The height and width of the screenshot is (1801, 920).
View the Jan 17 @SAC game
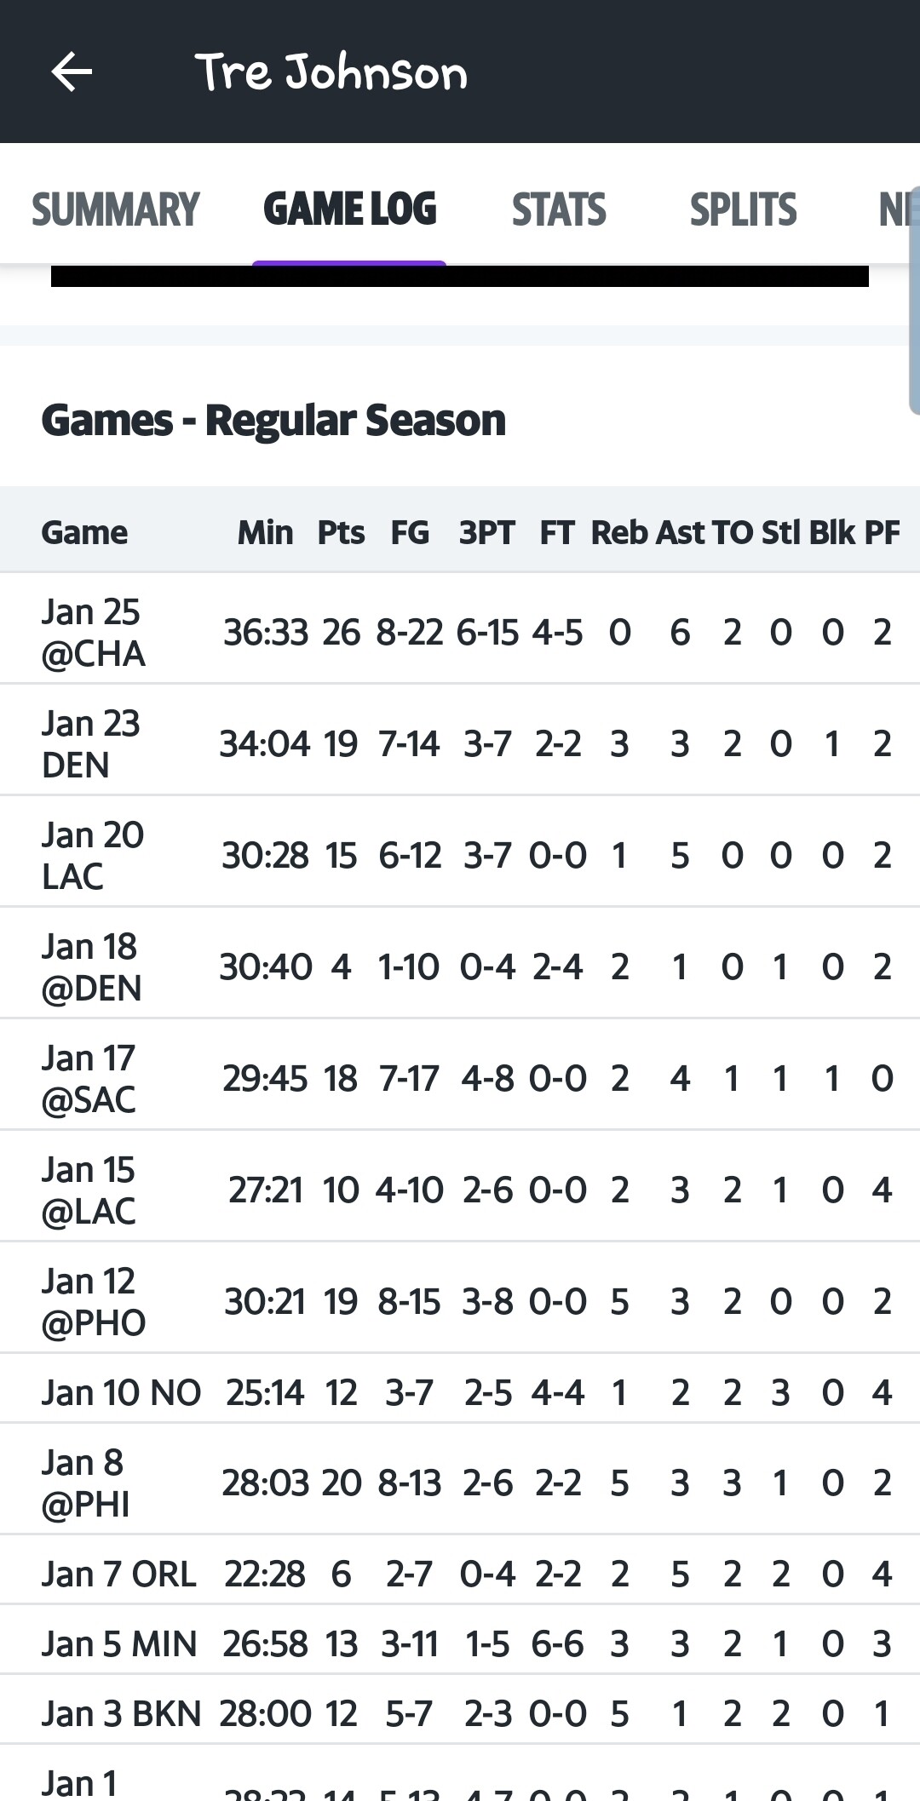(89, 1079)
